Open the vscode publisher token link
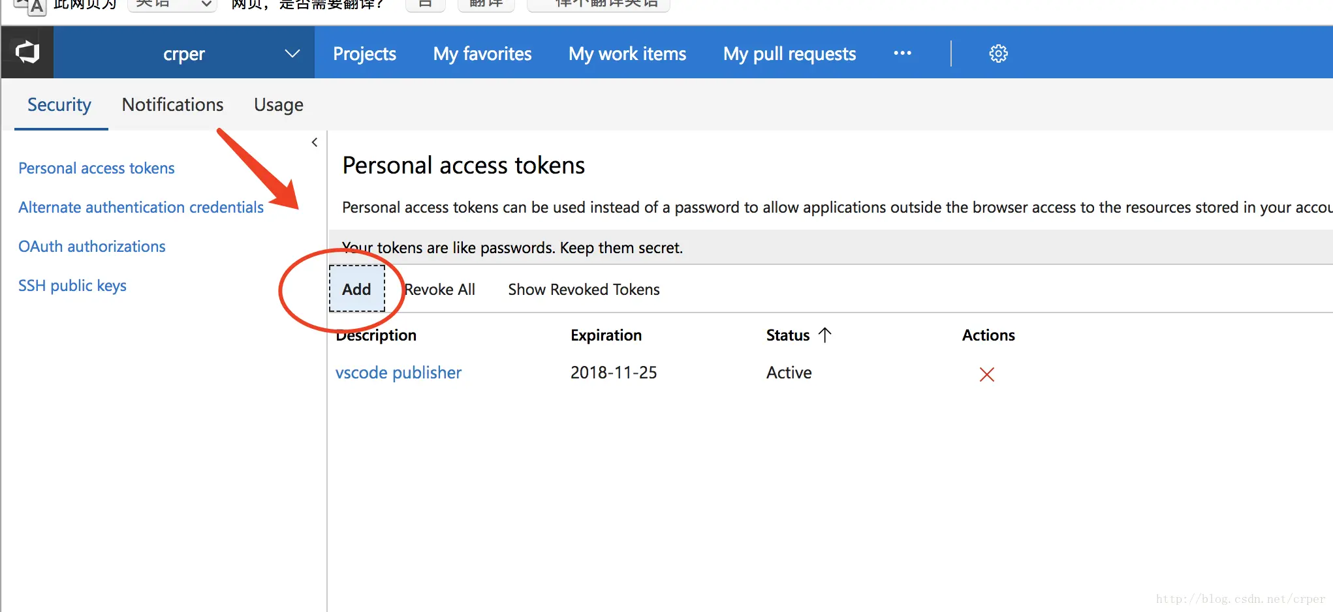The image size is (1333, 612). pyautogui.click(x=398, y=373)
